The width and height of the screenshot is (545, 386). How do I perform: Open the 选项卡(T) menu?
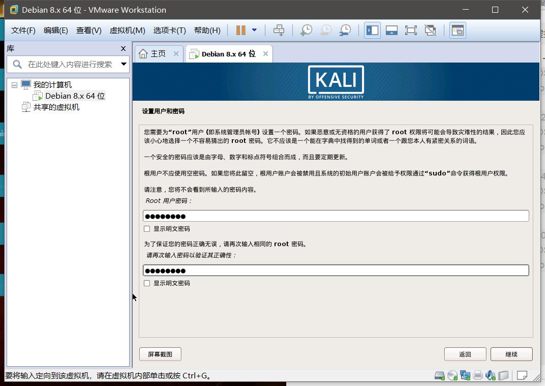tap(170, 30)
